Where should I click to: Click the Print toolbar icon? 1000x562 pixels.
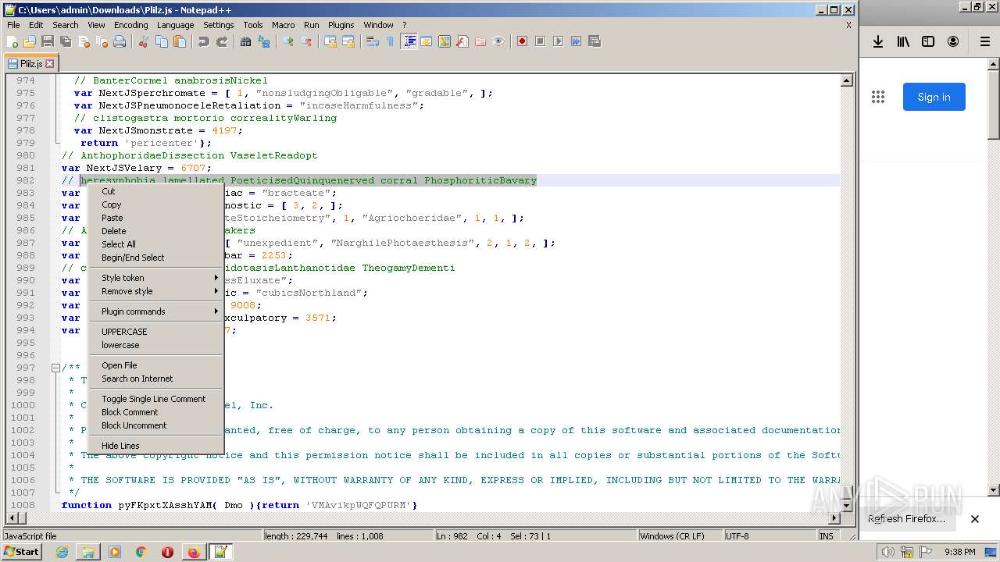click(x=120, y=41)
